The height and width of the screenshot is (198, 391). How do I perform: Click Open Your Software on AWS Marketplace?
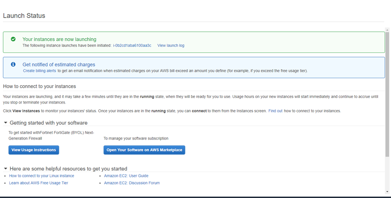click(144, 150)
